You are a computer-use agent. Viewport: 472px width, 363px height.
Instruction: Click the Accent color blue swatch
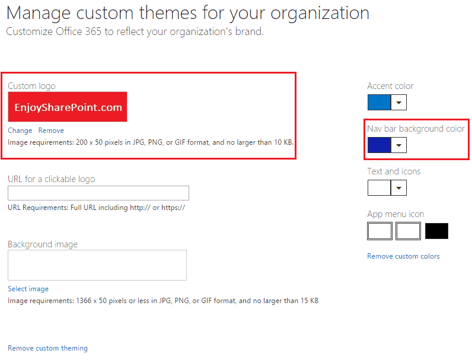[379, 103]
